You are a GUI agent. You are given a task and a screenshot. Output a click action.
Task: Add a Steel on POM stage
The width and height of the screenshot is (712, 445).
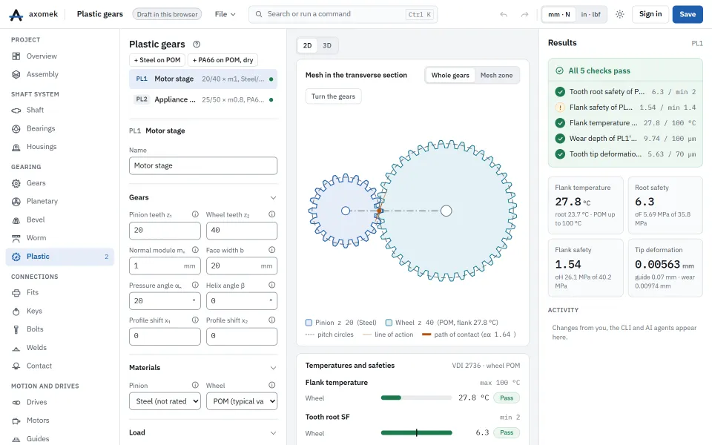[x=157, y=60]
